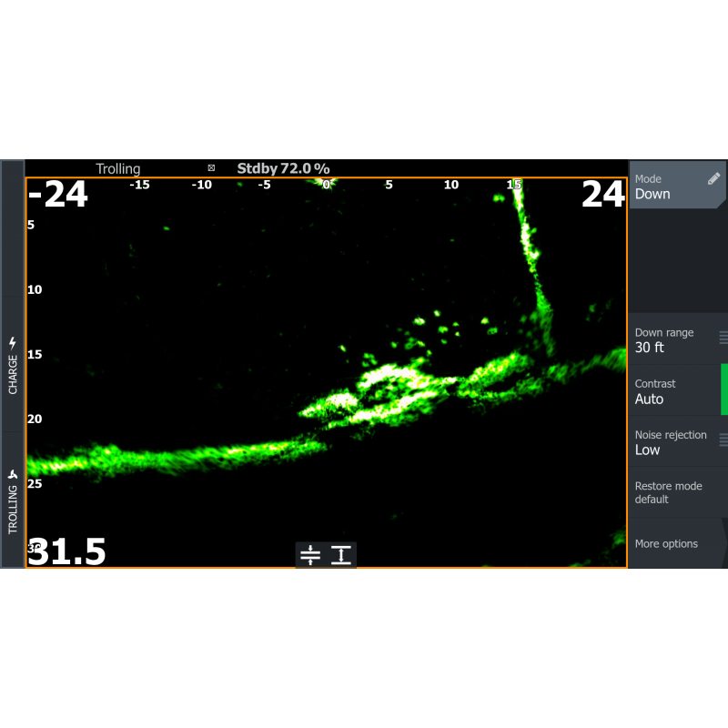Click the 31.5 depth readout
The height and width of the screenshot is (728, 728).
click(66, 551)
